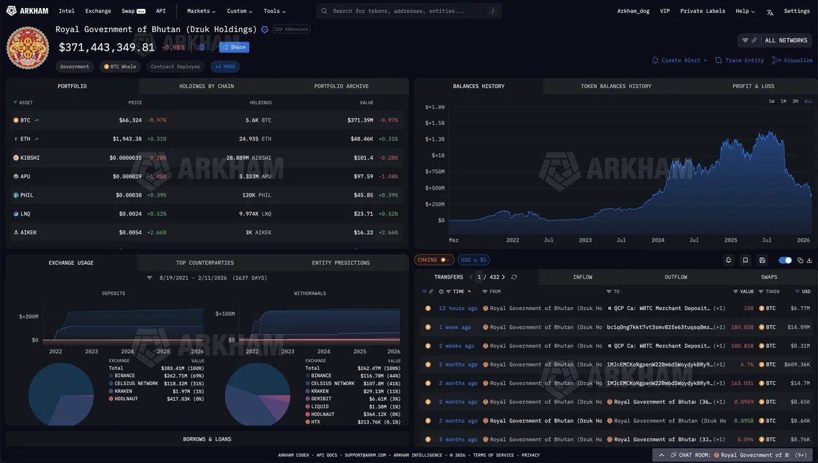Click the Trace Entity link
This screenshot has height=463, width=818.
pos(740,61)
